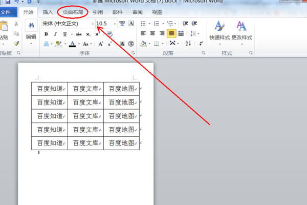
Task: Grow the font with enlarge A icon
Action: pyautogui.click(x=101, y=44)
